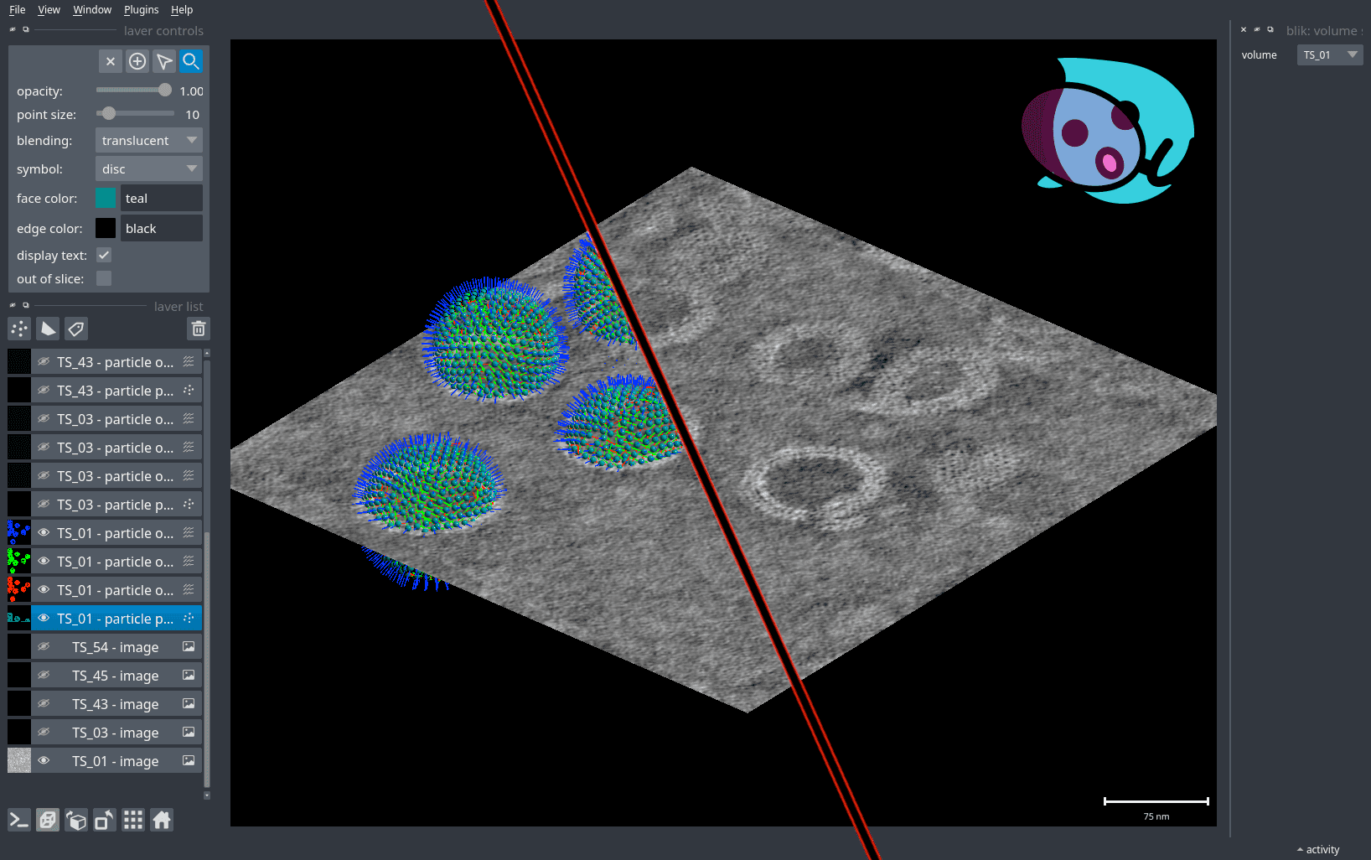Float the layer list dock panel
Screen dimensions: 1371x860
click(26, 305)
